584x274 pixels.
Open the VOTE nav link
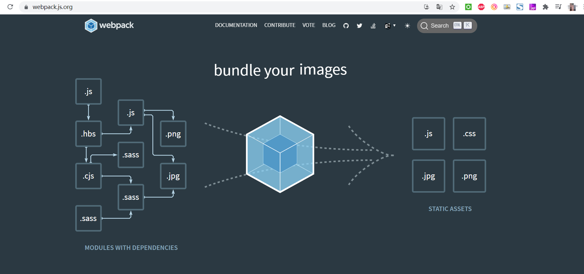coord(309,25)
